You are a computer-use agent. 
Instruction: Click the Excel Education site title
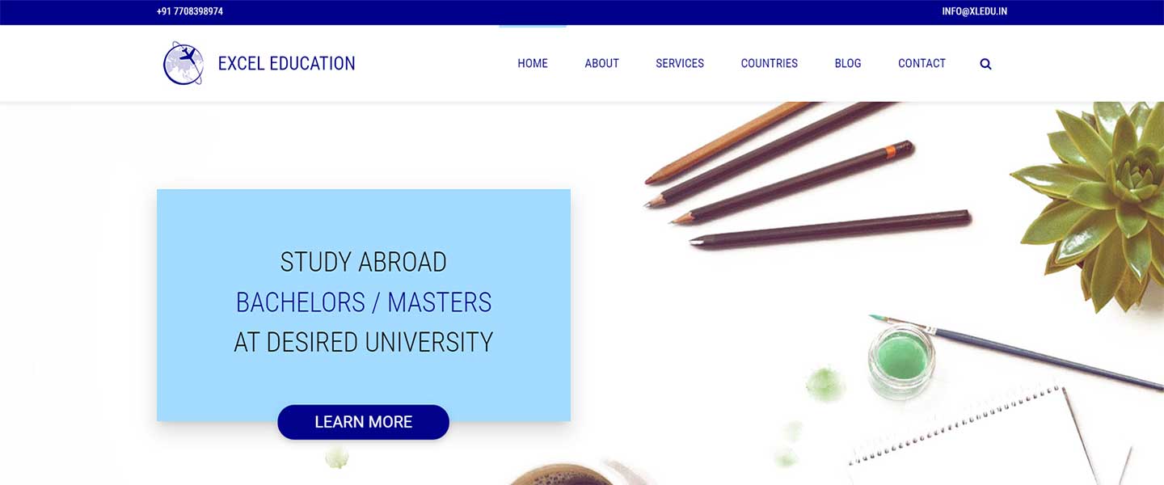pos(287,63)
